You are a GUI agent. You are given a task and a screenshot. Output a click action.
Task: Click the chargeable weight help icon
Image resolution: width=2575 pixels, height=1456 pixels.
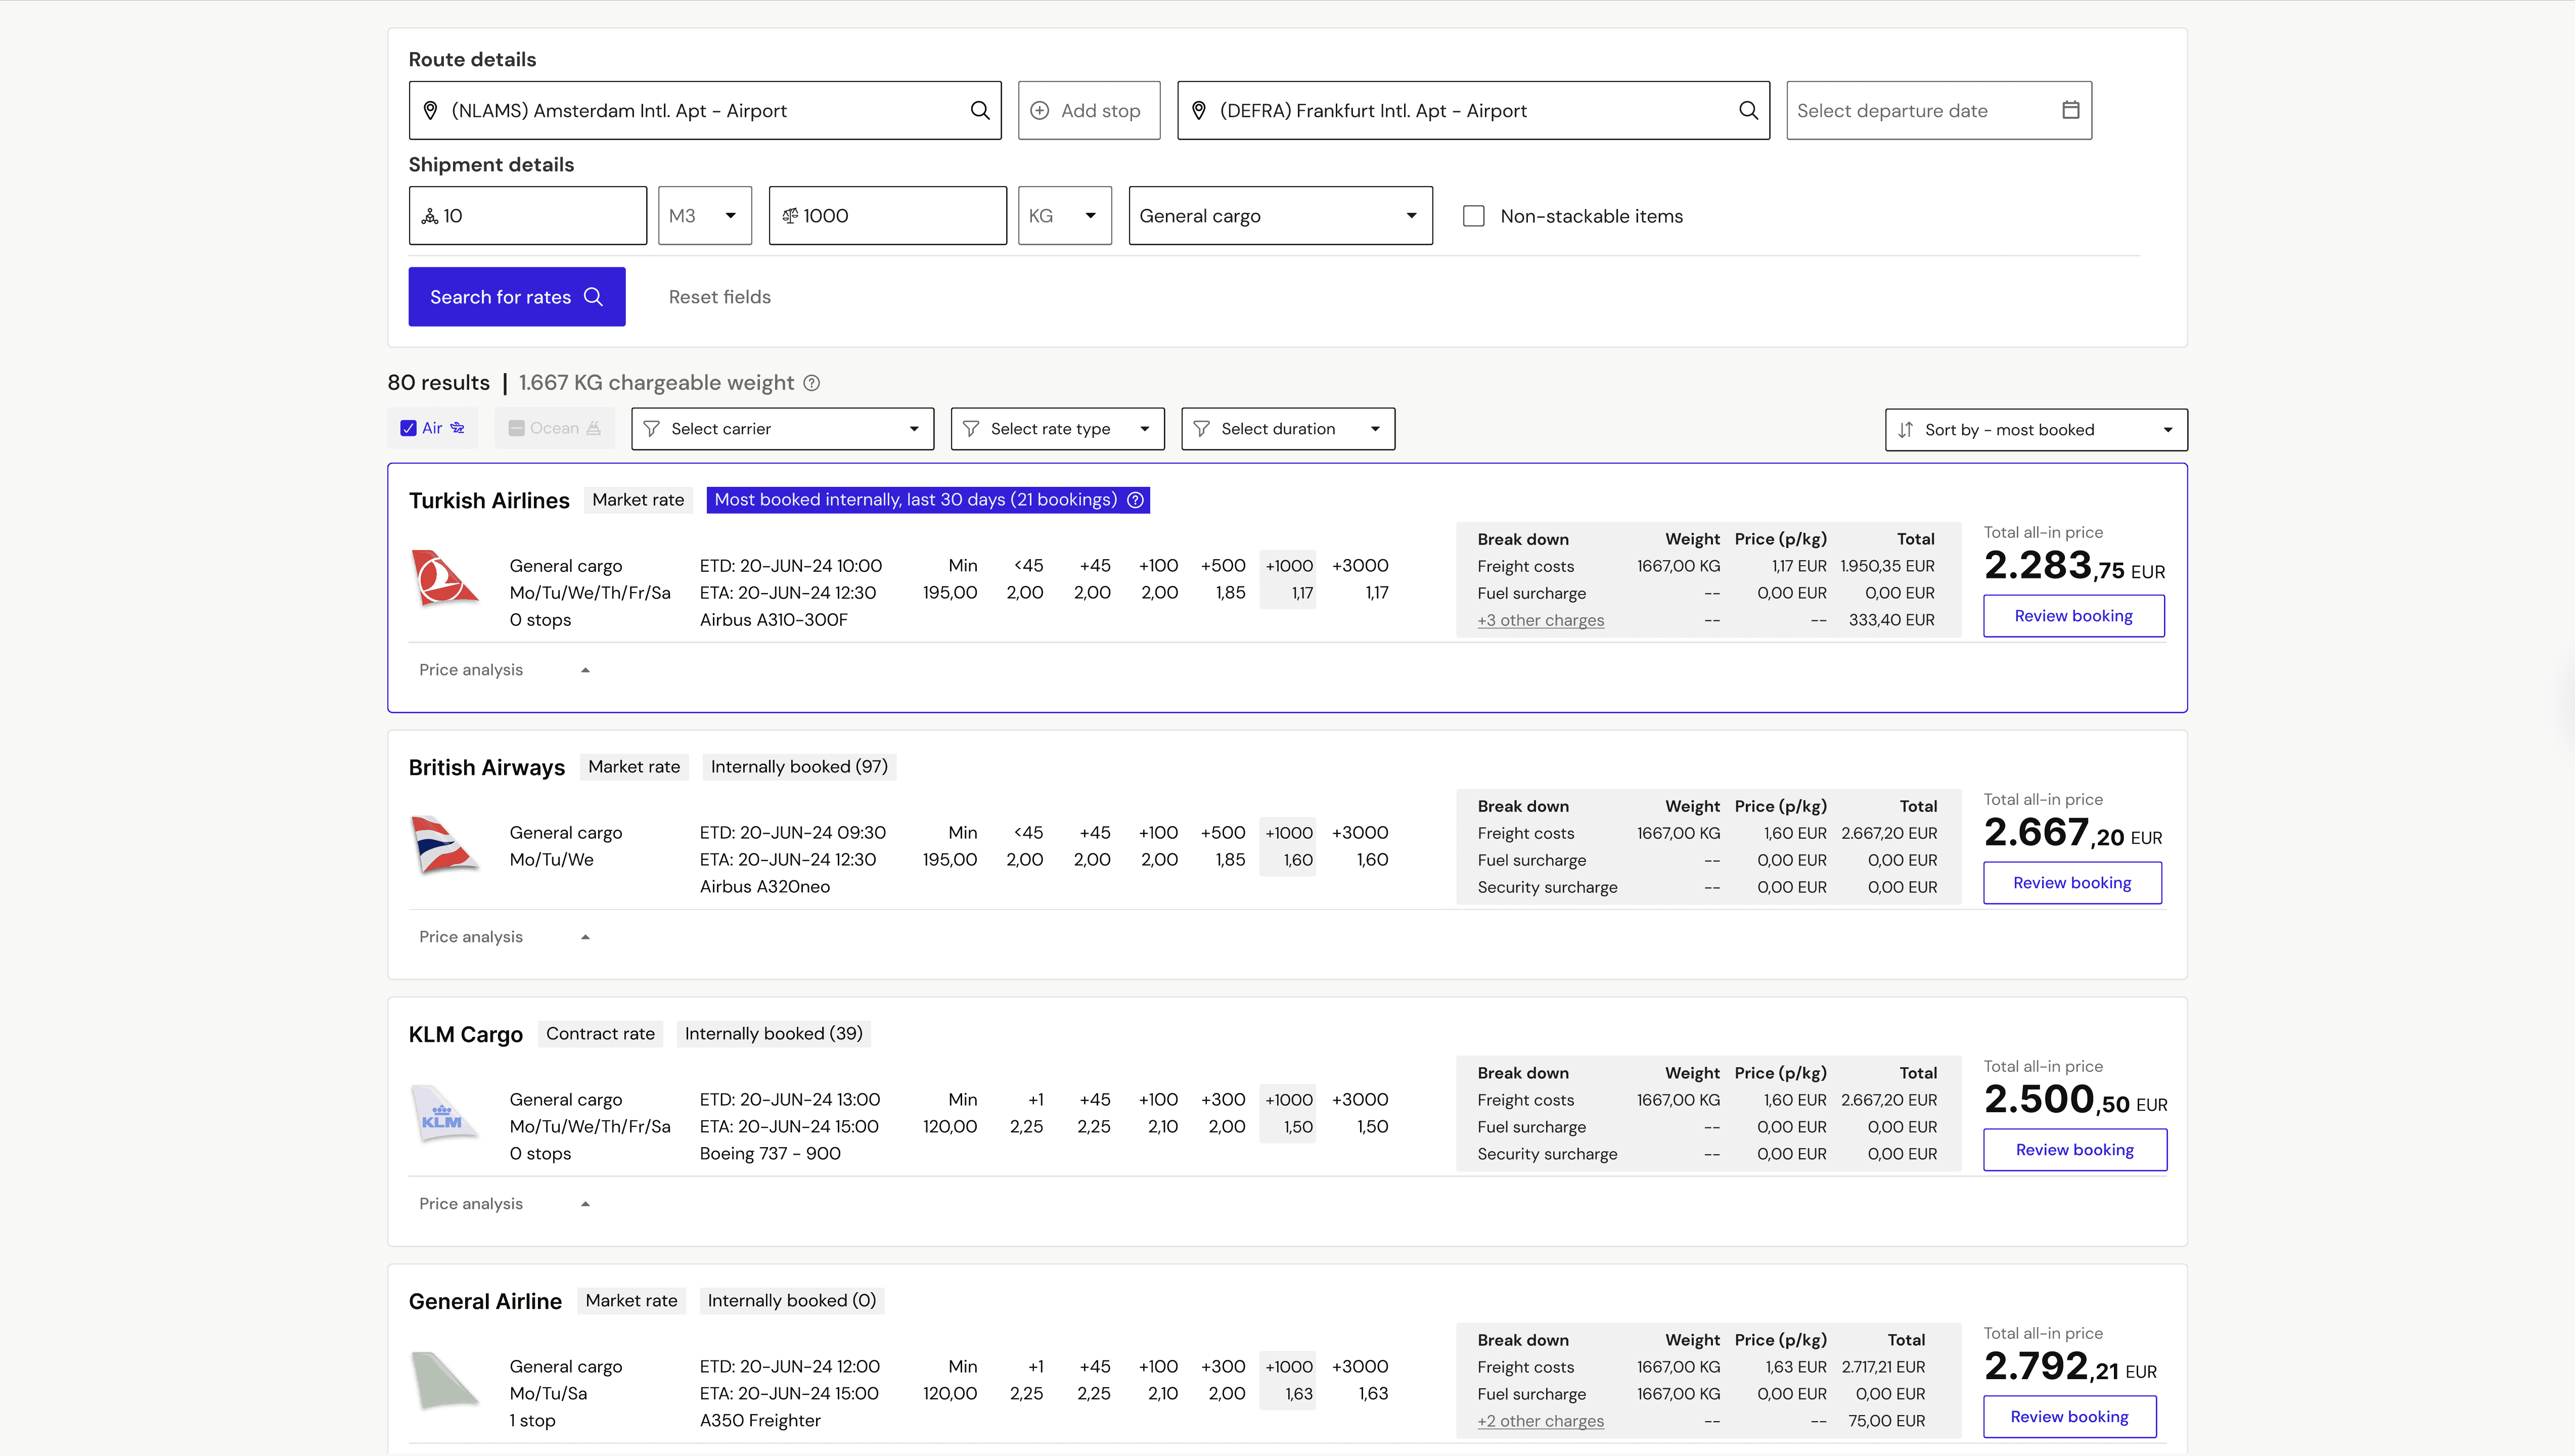pos(812,383)
